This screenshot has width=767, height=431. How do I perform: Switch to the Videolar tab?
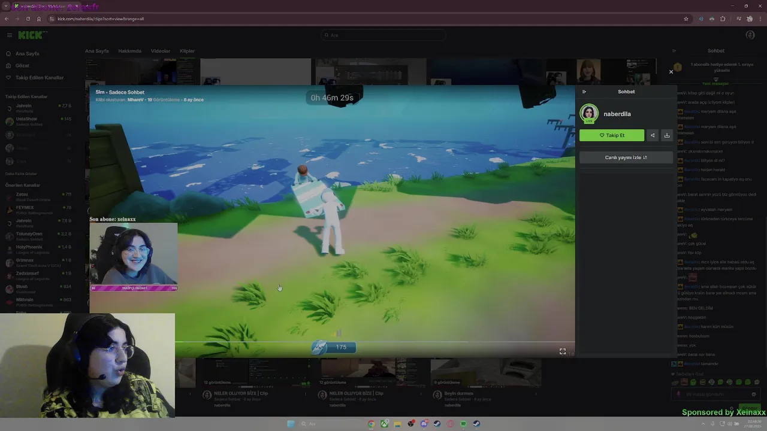pos(161,51)
